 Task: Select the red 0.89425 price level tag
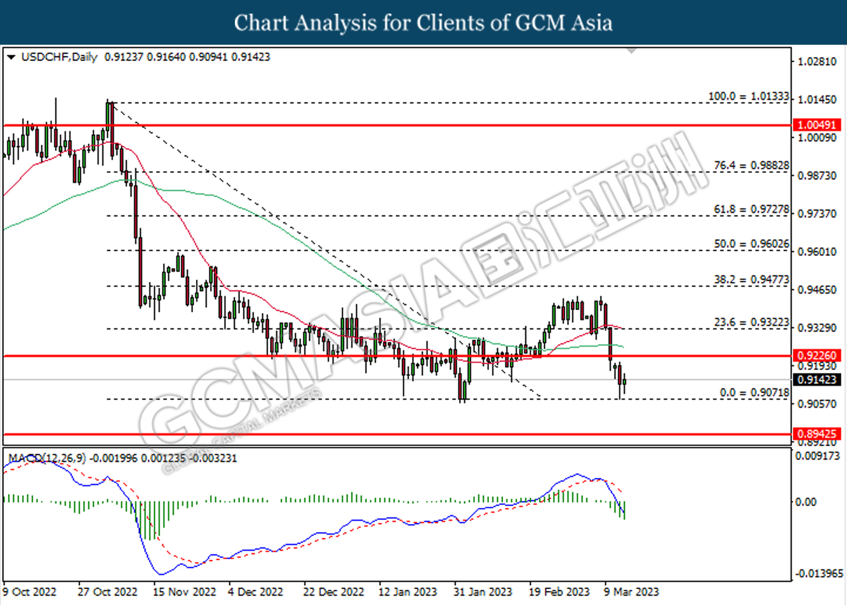(817, 434)
